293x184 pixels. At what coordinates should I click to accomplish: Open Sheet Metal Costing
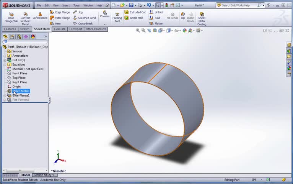click(x=202, y=19)
